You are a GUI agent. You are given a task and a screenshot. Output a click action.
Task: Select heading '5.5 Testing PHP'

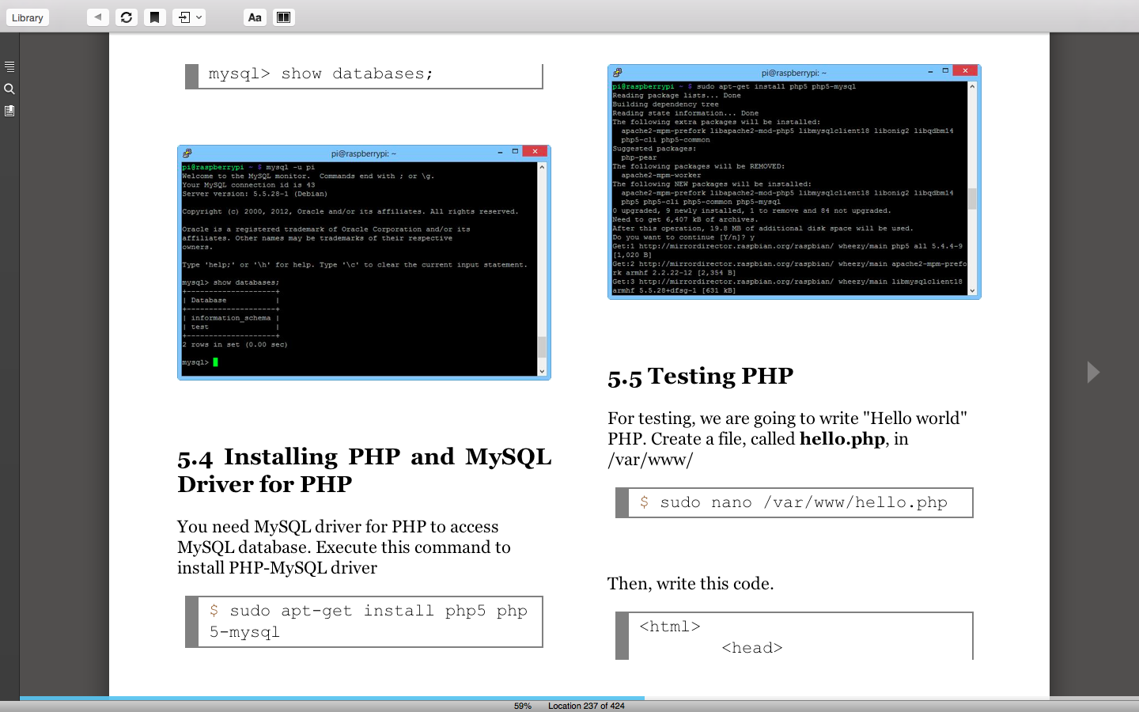700,376
